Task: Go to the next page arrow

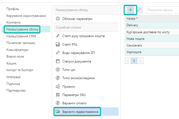Action: [140, 61]
